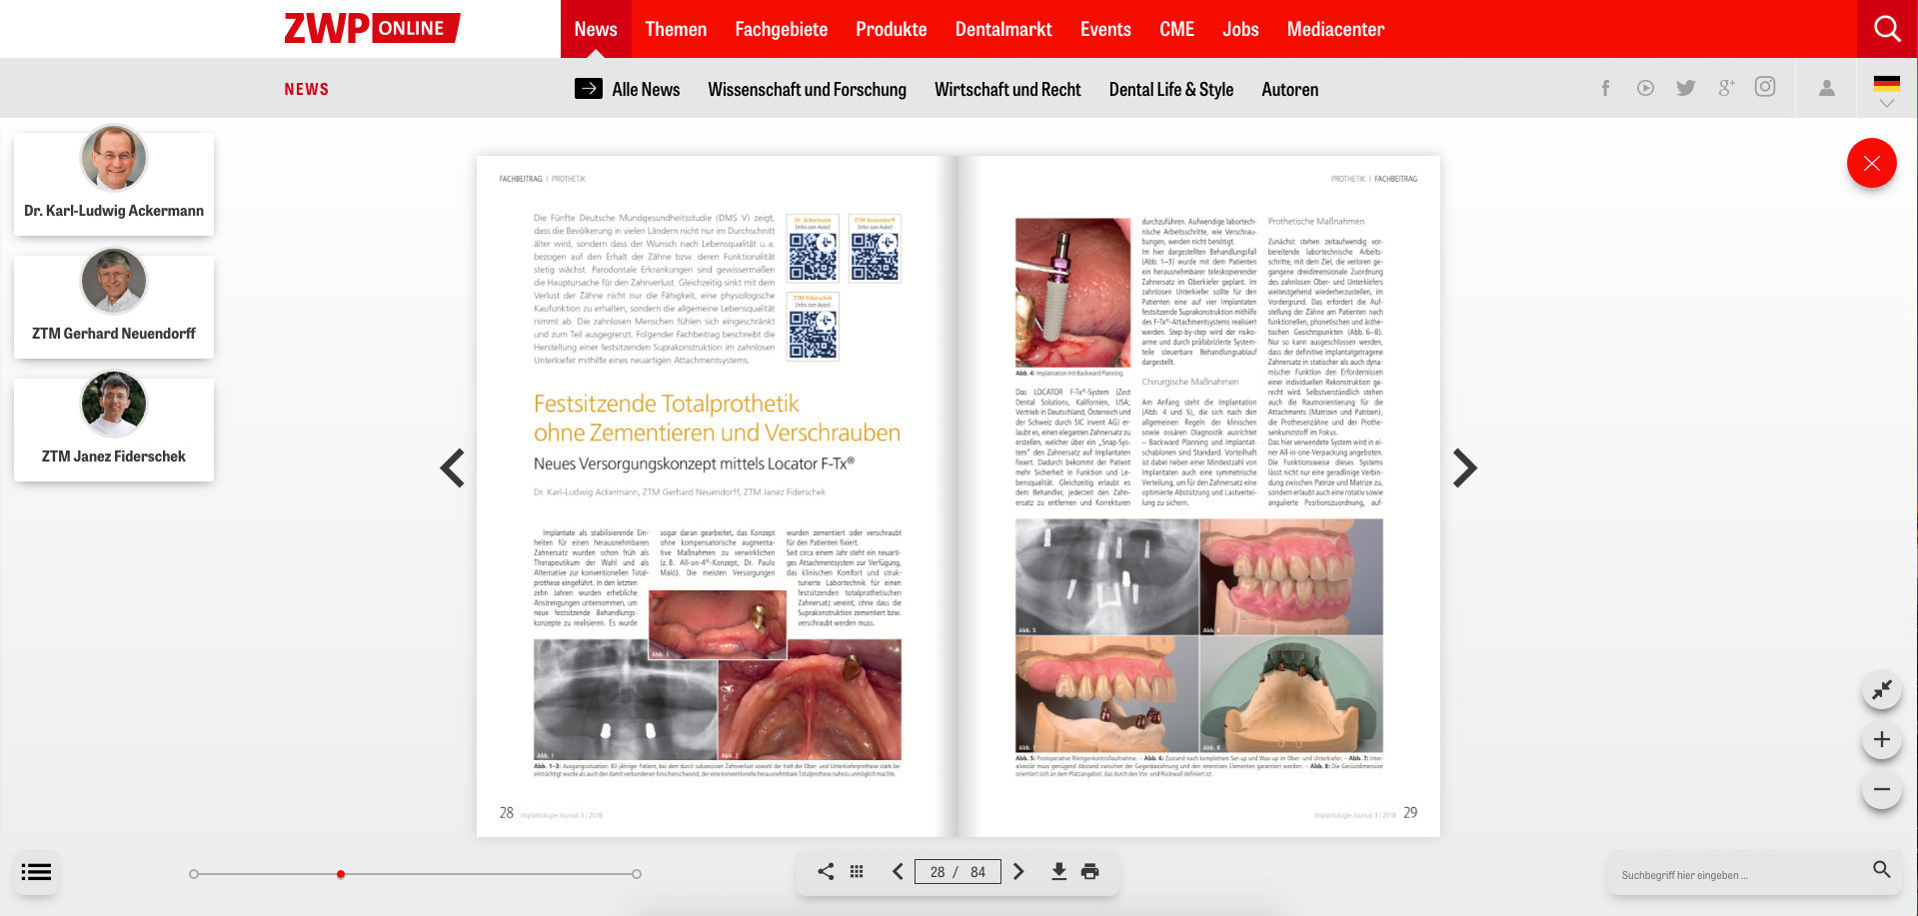The image size is (1918, 916).
Task: Open the Twitter bird icon
Action: (1686, 88)
